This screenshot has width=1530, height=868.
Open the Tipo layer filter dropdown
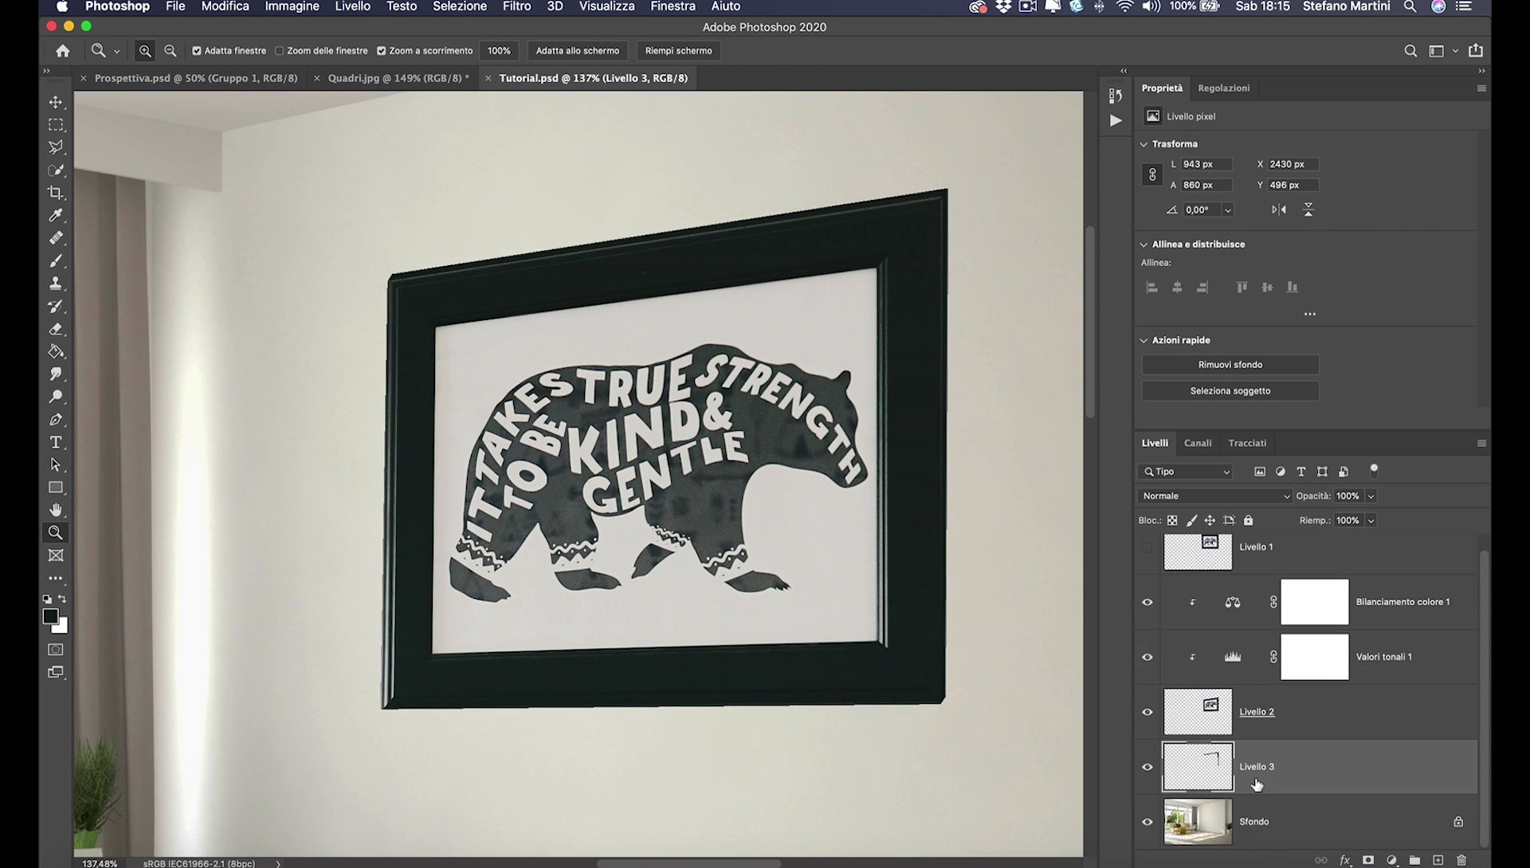1186,472
